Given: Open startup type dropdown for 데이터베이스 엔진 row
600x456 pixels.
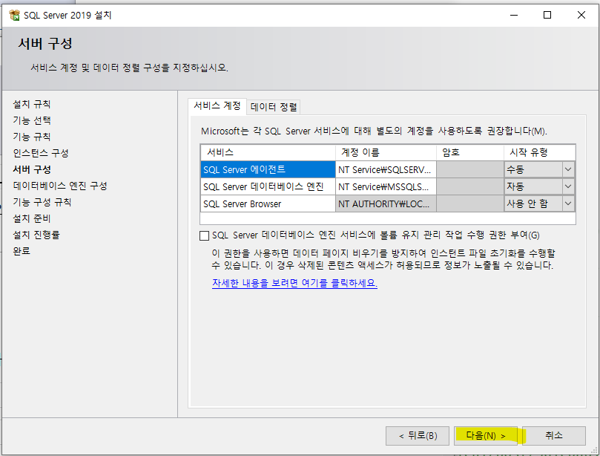Looking at the screenshot, I should (x=568, y=186).
